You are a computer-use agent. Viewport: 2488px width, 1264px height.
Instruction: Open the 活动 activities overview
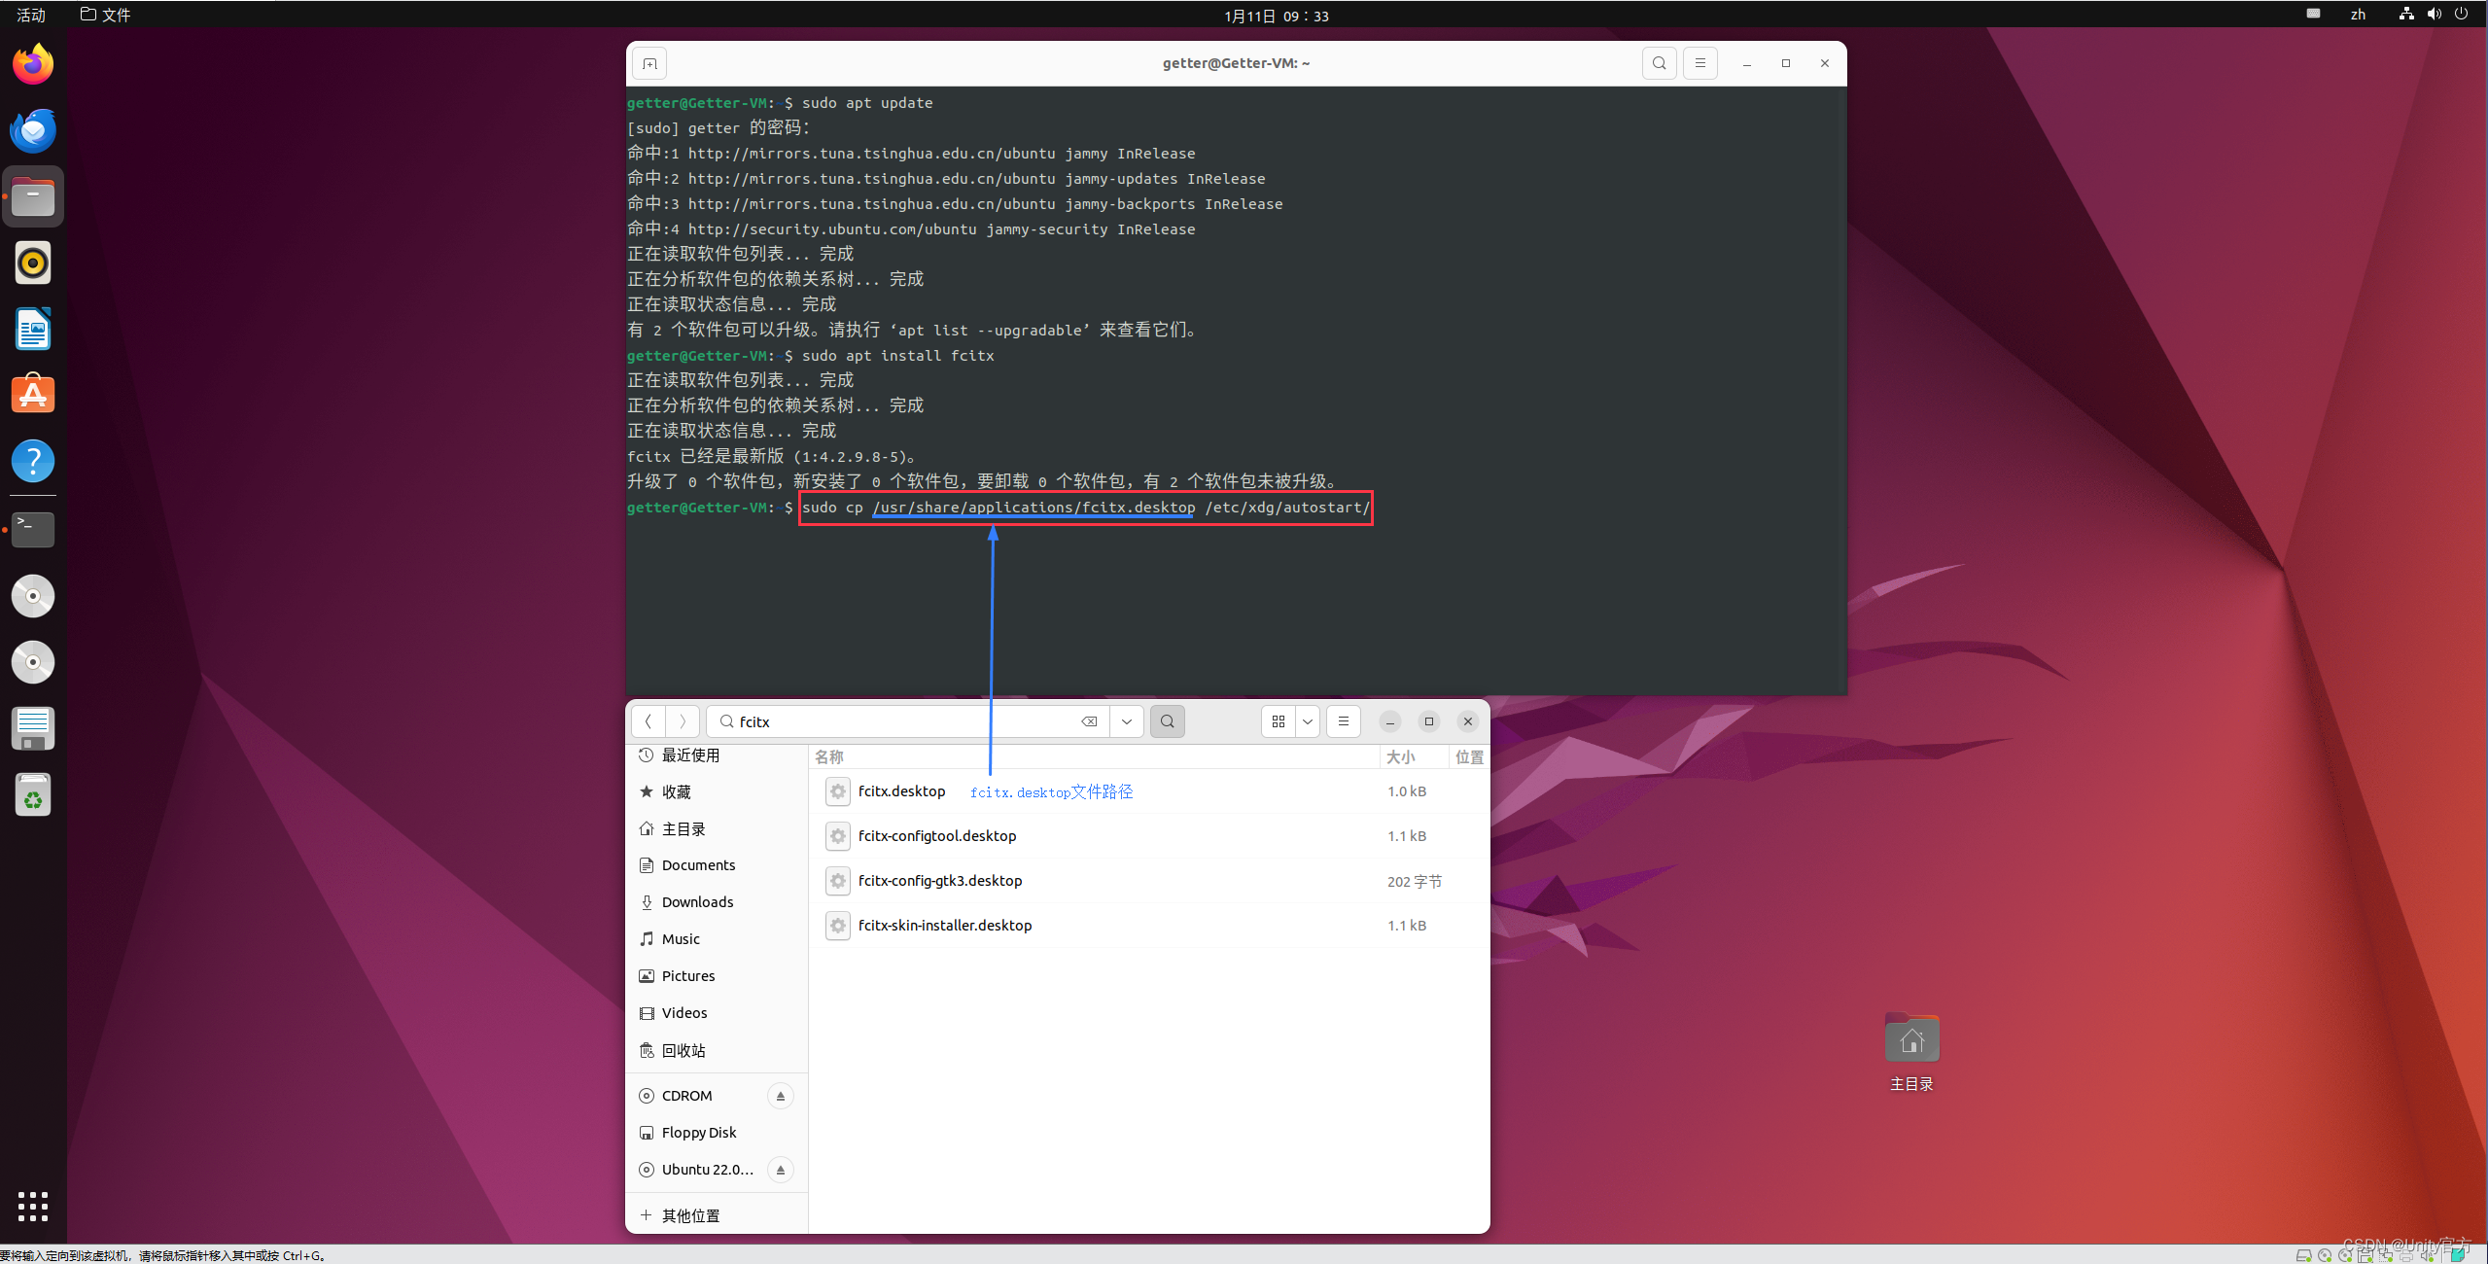(x=31, y=15)
